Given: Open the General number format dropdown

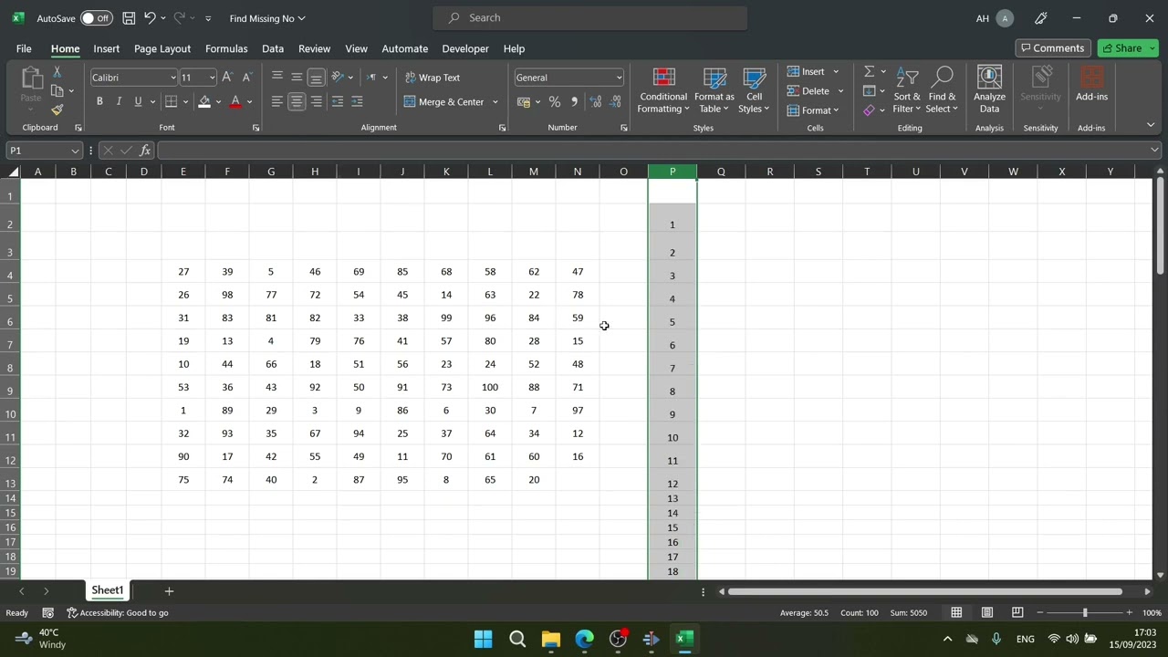Looking at the screenshot, I should tap(618, 78).
